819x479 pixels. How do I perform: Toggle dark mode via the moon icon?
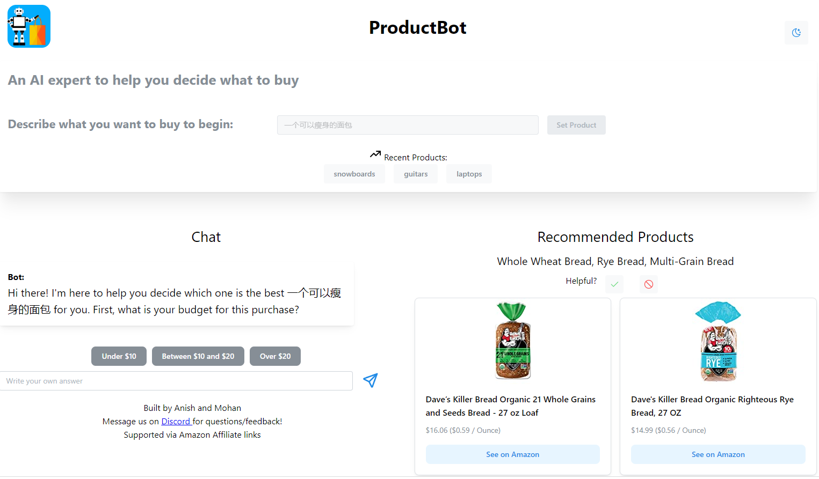tap(796, 33)
